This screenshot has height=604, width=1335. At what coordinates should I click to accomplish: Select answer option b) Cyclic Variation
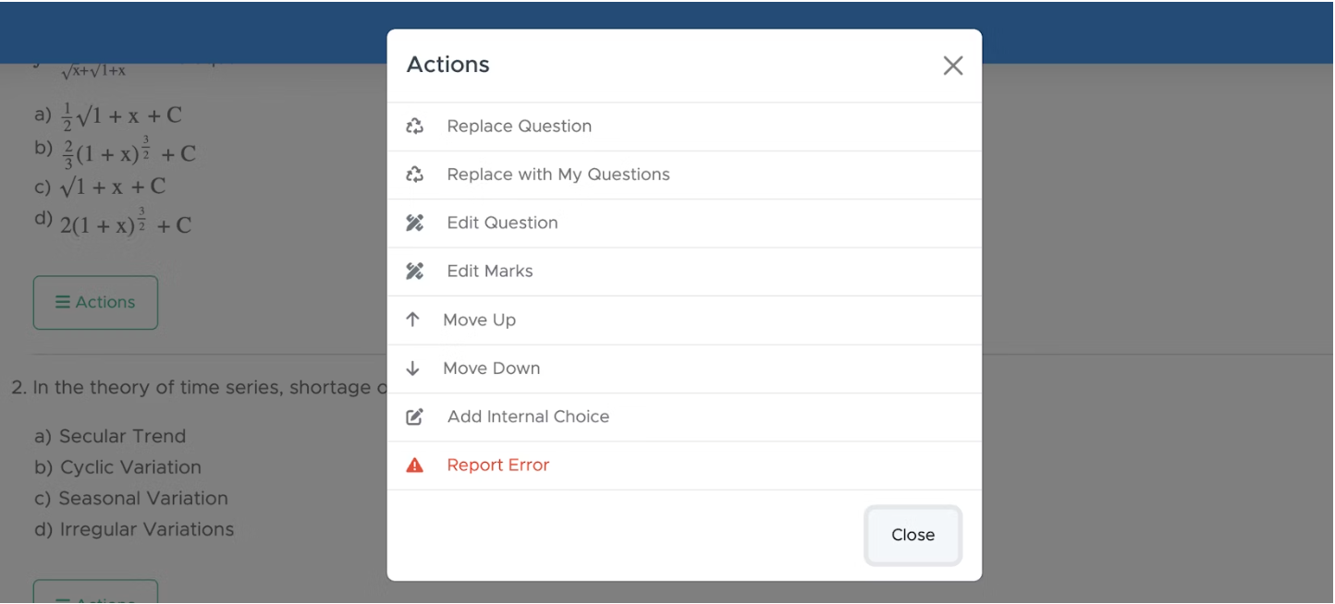(x=118, y=467)
